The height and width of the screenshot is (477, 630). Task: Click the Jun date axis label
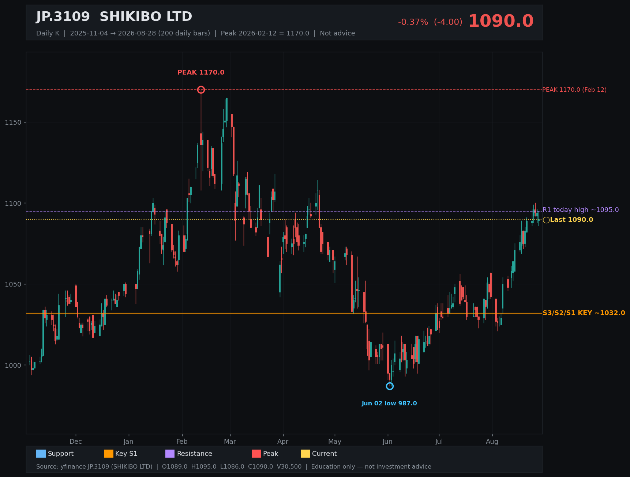387,442
